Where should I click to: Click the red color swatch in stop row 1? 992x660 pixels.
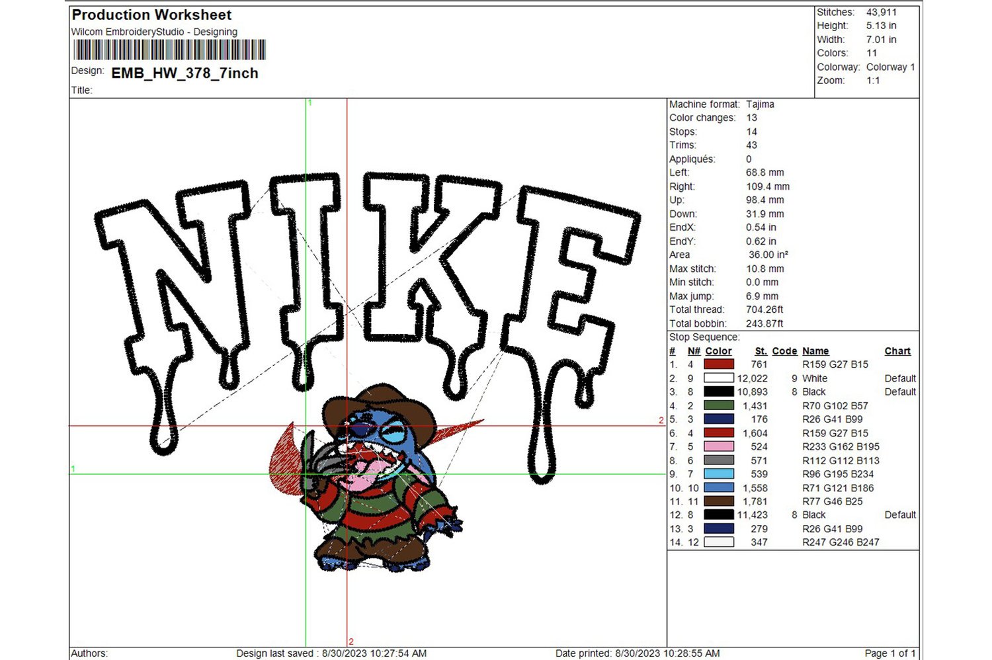pos(719,364)
